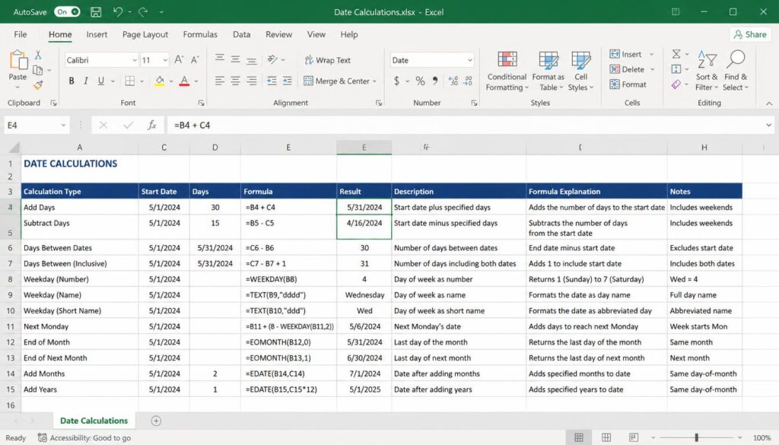Apply the red Font Color swatch
Viewport: 779px width, 445px height.
tap(184, 81)
